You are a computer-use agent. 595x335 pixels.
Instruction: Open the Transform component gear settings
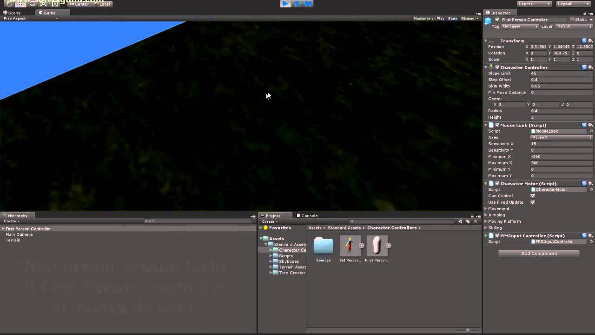(590, 41)
